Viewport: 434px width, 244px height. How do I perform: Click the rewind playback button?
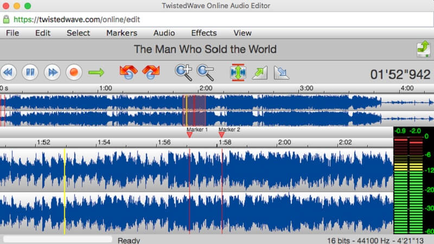click(9, 72)
